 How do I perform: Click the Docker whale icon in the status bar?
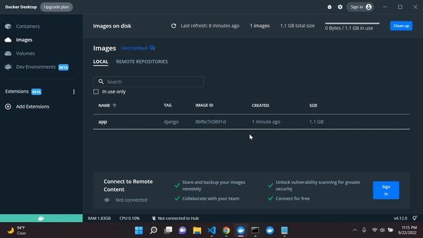[41, 218]
